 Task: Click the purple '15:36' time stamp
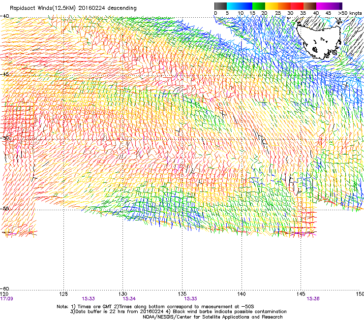pos(313,299)
